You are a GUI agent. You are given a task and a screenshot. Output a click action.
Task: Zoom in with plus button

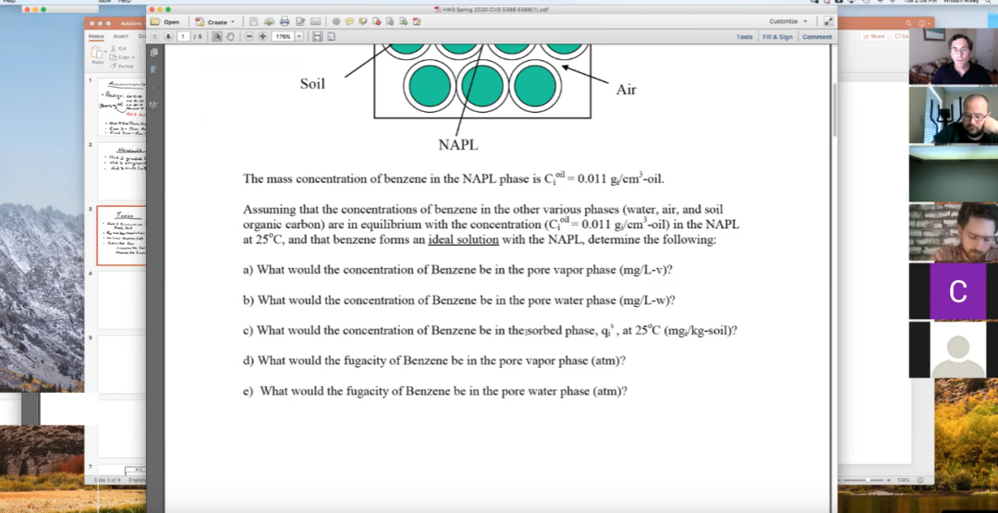(x=262, y=36)
